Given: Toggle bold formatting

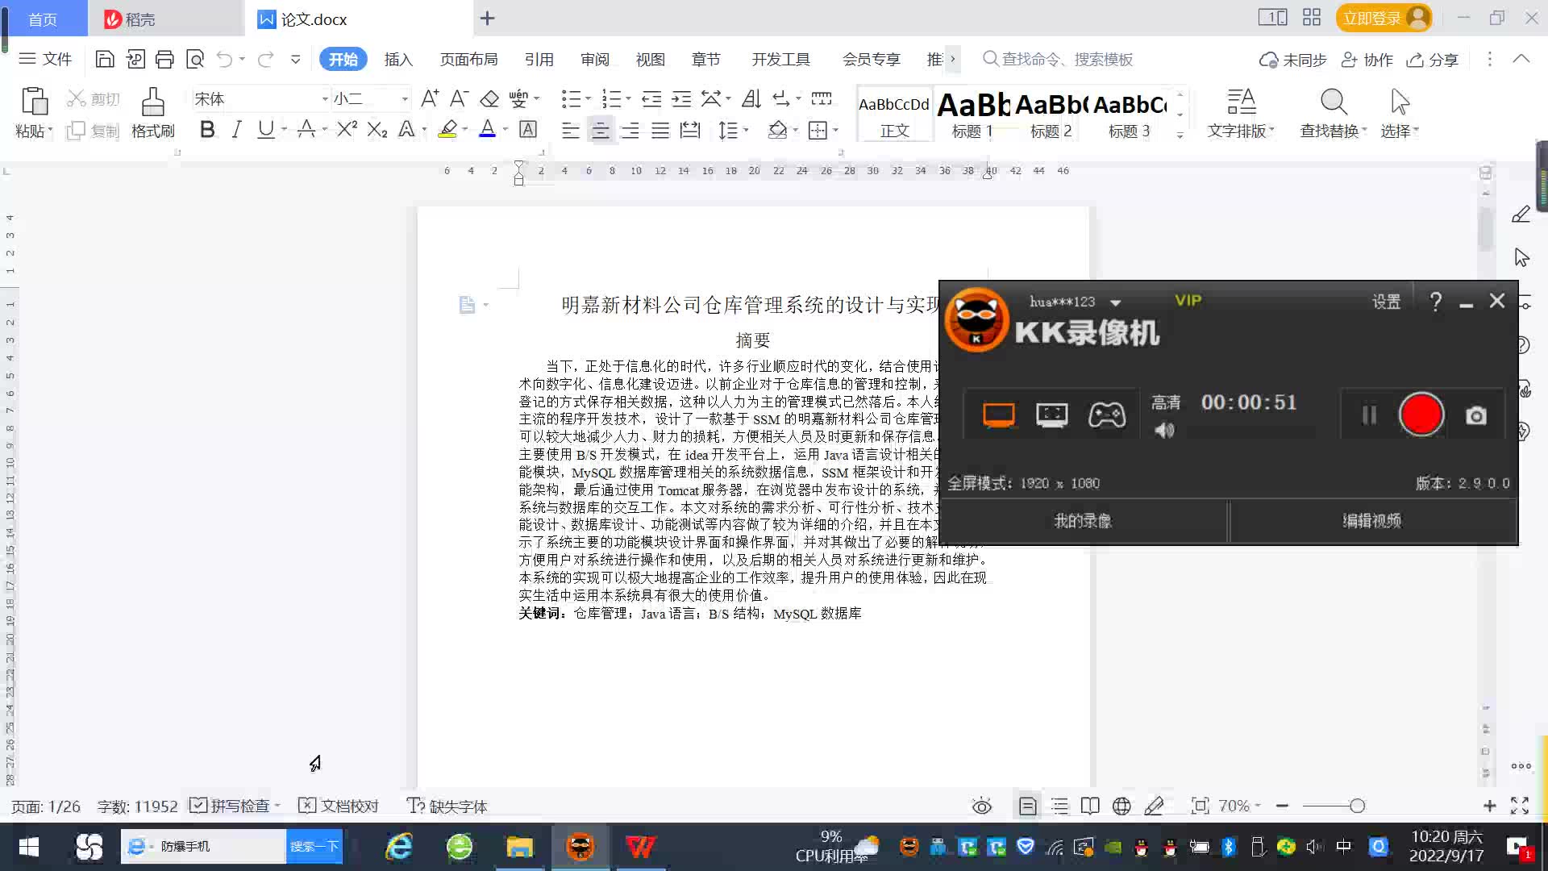Looking at the screenshot, I should [207, 129].
